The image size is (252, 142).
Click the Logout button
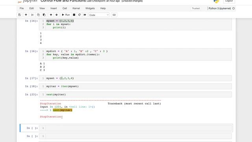229,1
